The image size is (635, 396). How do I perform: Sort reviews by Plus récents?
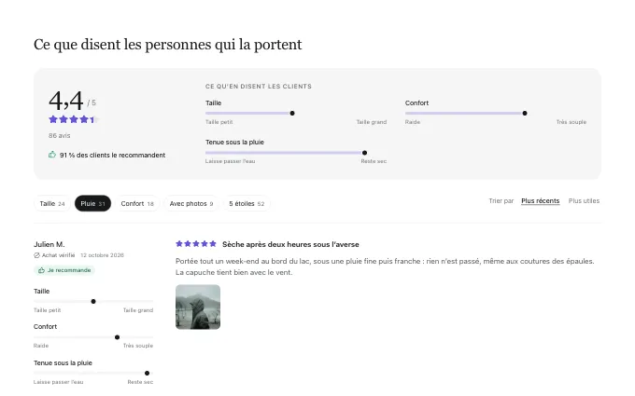click(x=541, y=201)
